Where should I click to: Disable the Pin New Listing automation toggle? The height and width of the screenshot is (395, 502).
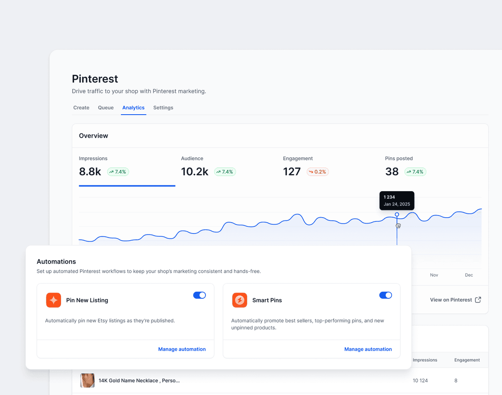click(x=200, y=295)
